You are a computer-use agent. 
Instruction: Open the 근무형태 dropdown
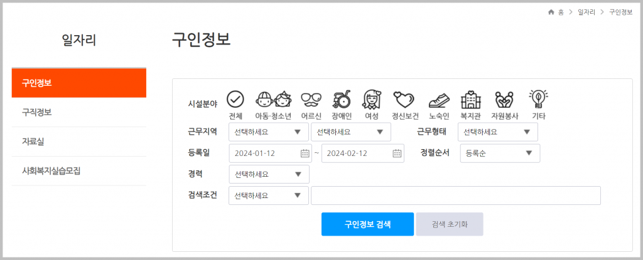click(498, 132)
